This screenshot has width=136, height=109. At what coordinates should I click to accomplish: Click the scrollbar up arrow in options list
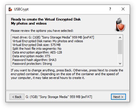[120, 38]
